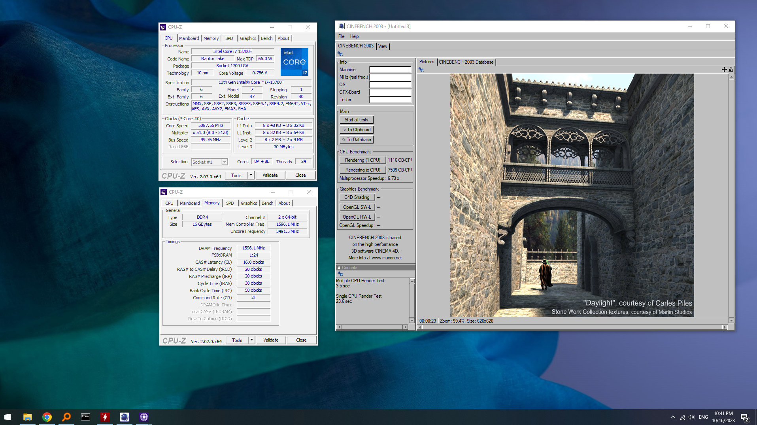
Task: Click the '1116 CB-CPU' single render score
Action: click(400, 160)
